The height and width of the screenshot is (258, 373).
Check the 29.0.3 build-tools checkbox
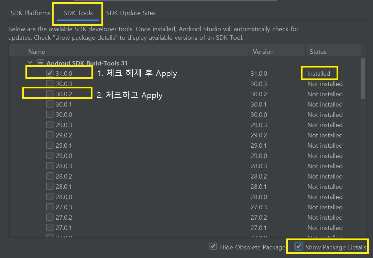coord(50,124)
